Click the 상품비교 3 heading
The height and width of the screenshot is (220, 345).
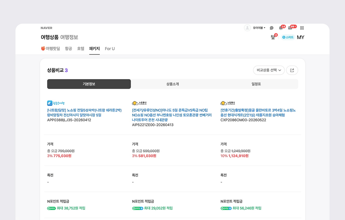click(x=57, y=70)
